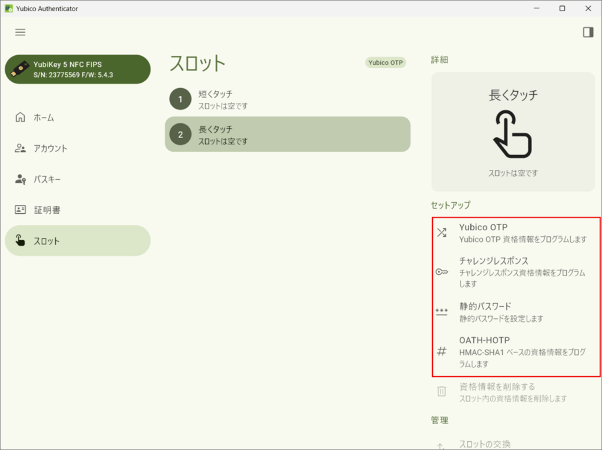
Task: Open パスキー from the sidebar
Action: pos(78,179)
